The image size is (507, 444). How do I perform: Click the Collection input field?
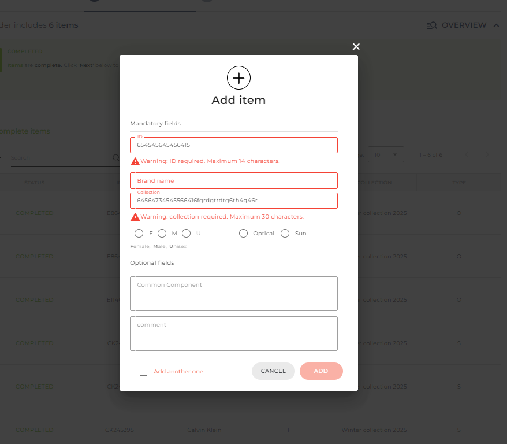click(234, 201)
